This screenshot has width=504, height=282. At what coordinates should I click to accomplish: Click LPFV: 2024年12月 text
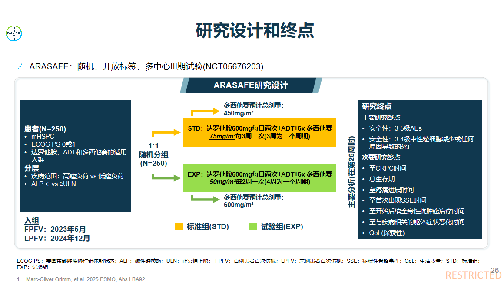57,238
